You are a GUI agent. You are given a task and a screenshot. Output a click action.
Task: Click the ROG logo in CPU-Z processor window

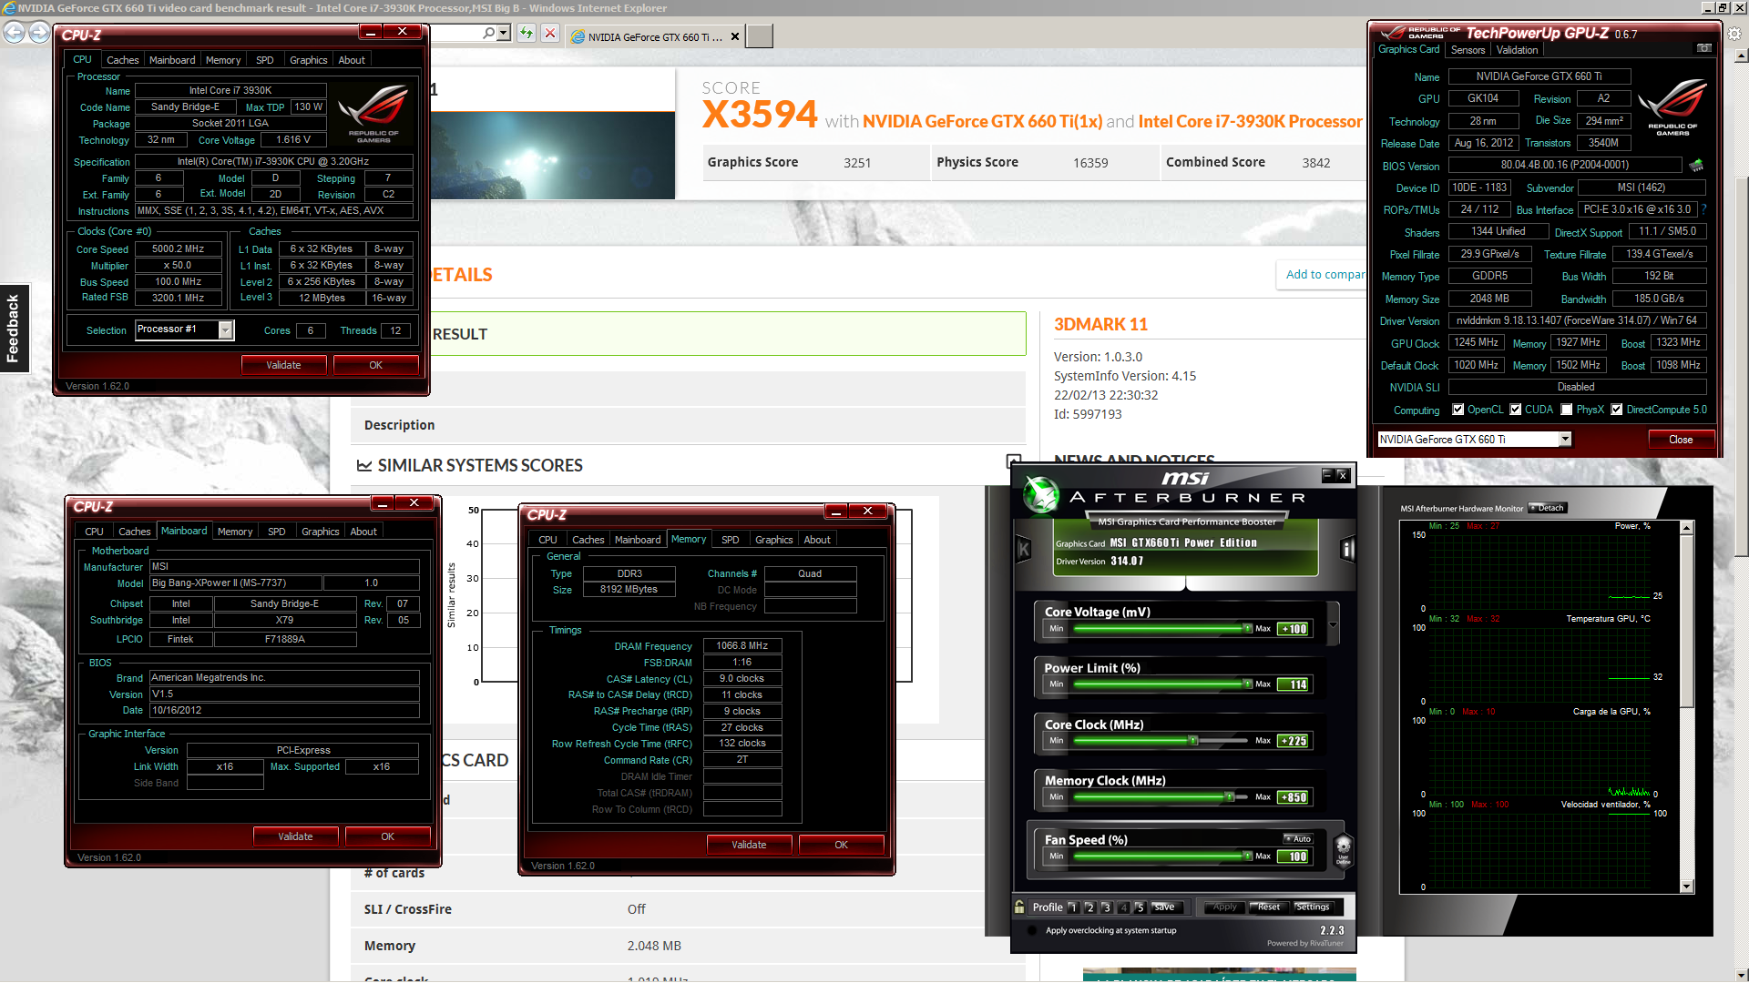pyautogui.click(x=373, y=114)
